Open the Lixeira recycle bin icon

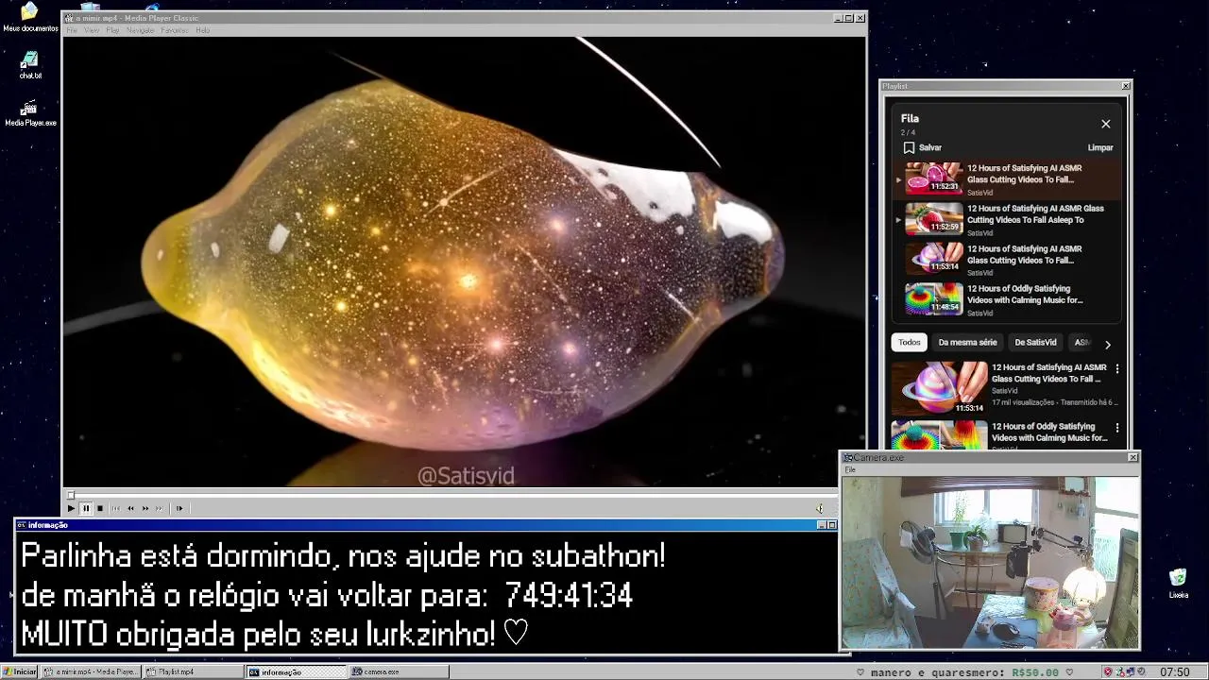pos(1178,583)
